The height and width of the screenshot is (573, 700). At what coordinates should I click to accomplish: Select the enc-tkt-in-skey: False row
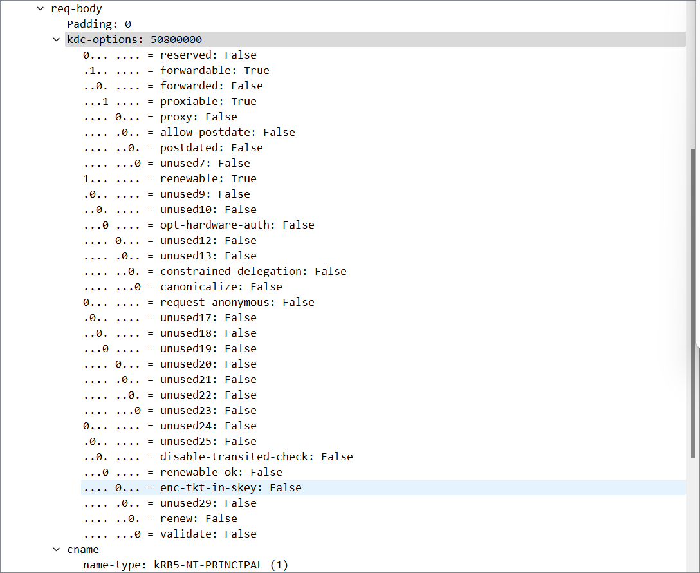click(192, 488)
